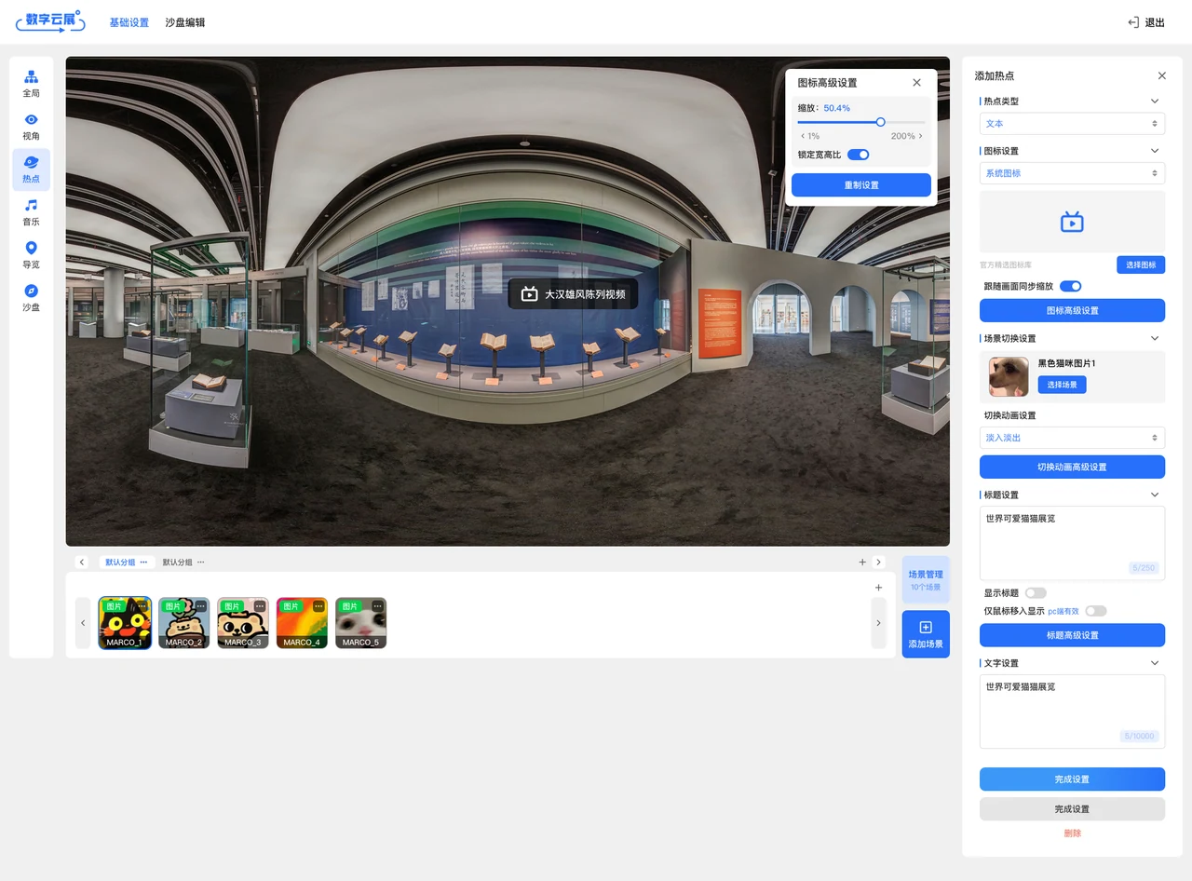Click the increase arrow next to 200%
The width and height of the screenshot is (1192, 881).
pyautogui.click(x=921, y=136)
